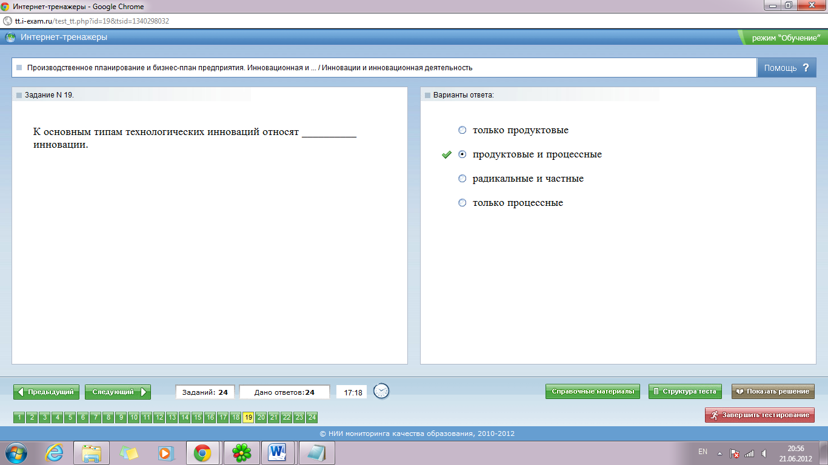Click the breadcrumb topic title text
The image size is (828, 465).
point(250,68)
